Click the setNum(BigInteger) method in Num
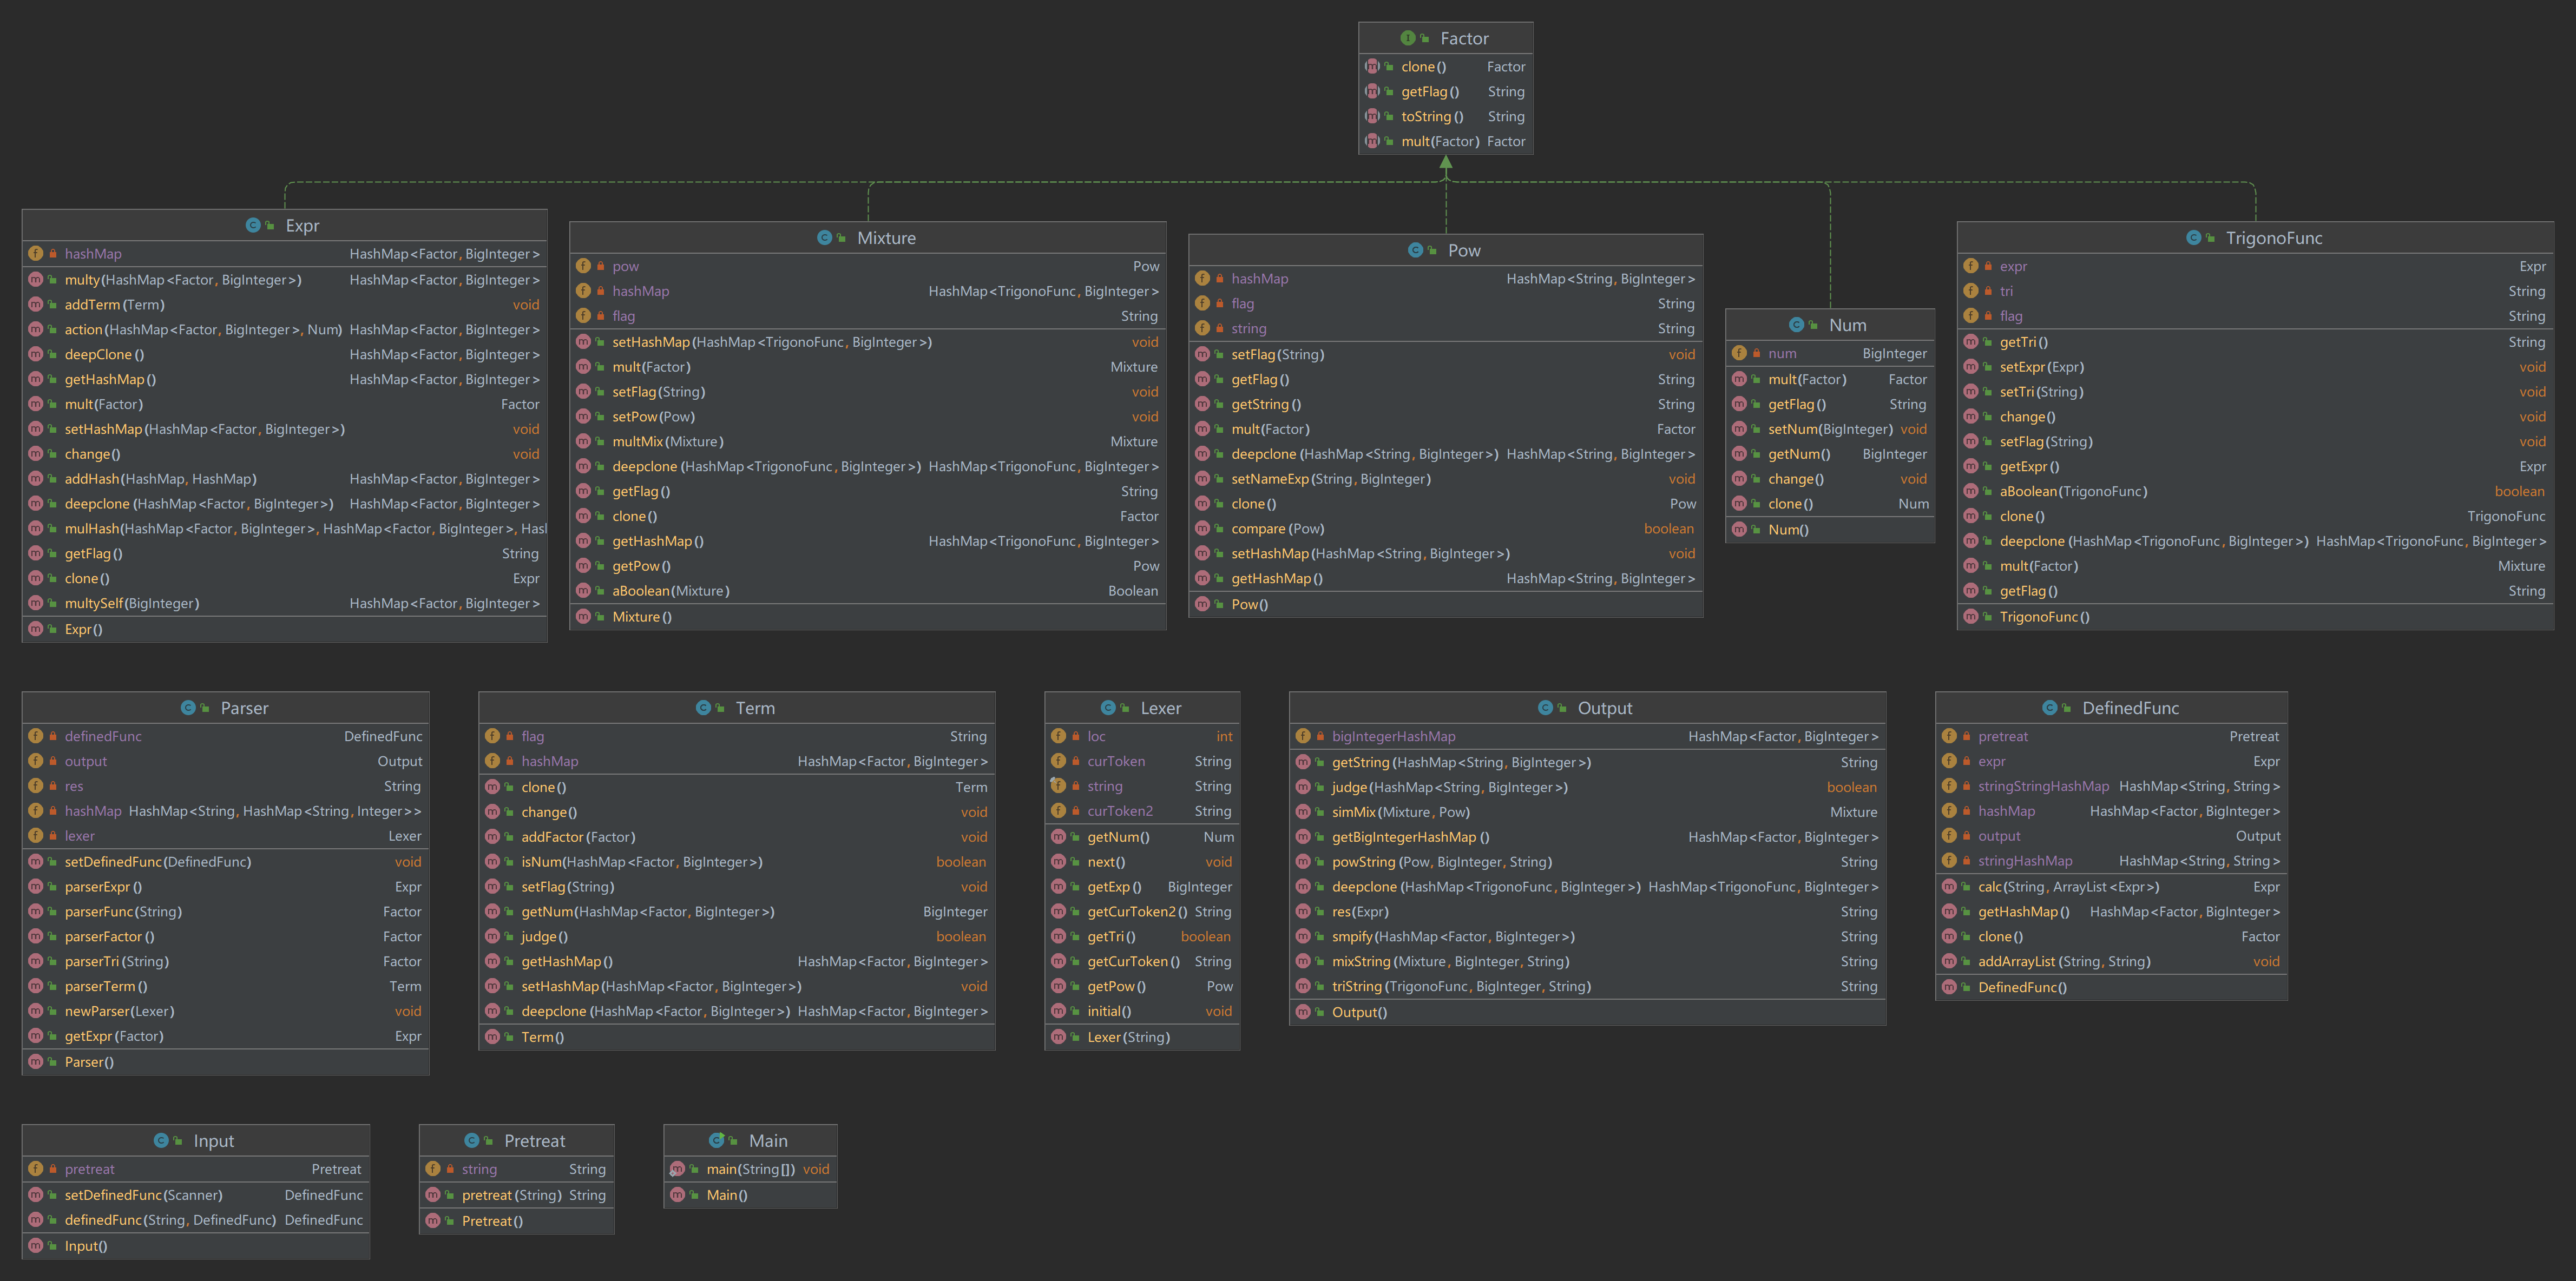 (1830, 428)
